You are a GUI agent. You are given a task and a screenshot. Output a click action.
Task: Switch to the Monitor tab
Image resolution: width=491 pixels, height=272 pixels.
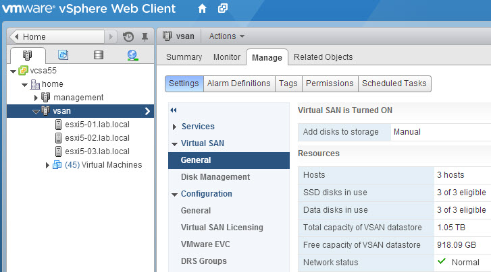pos(227,57)
